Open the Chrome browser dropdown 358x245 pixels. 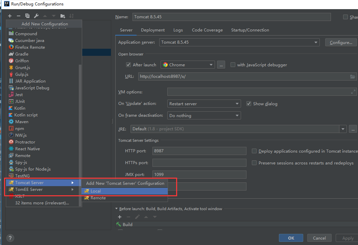click(x=188, y=65)
